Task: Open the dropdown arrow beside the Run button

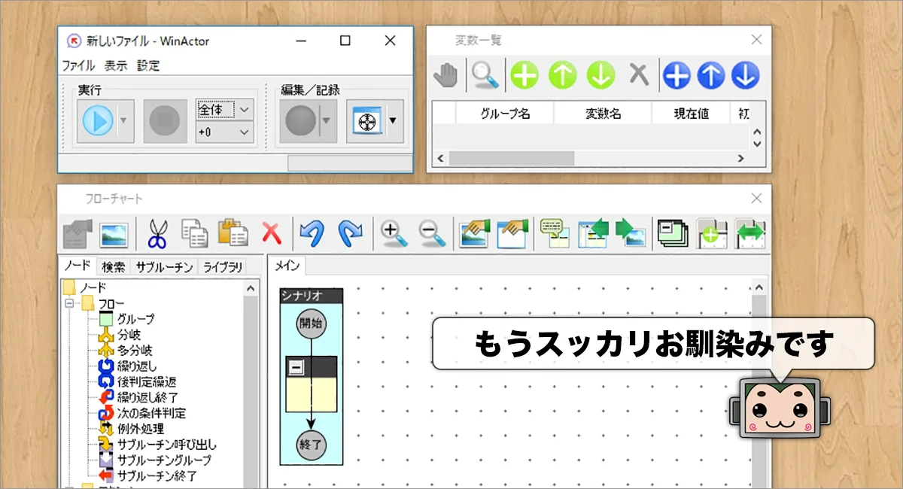Action: [x=125, y=120]
